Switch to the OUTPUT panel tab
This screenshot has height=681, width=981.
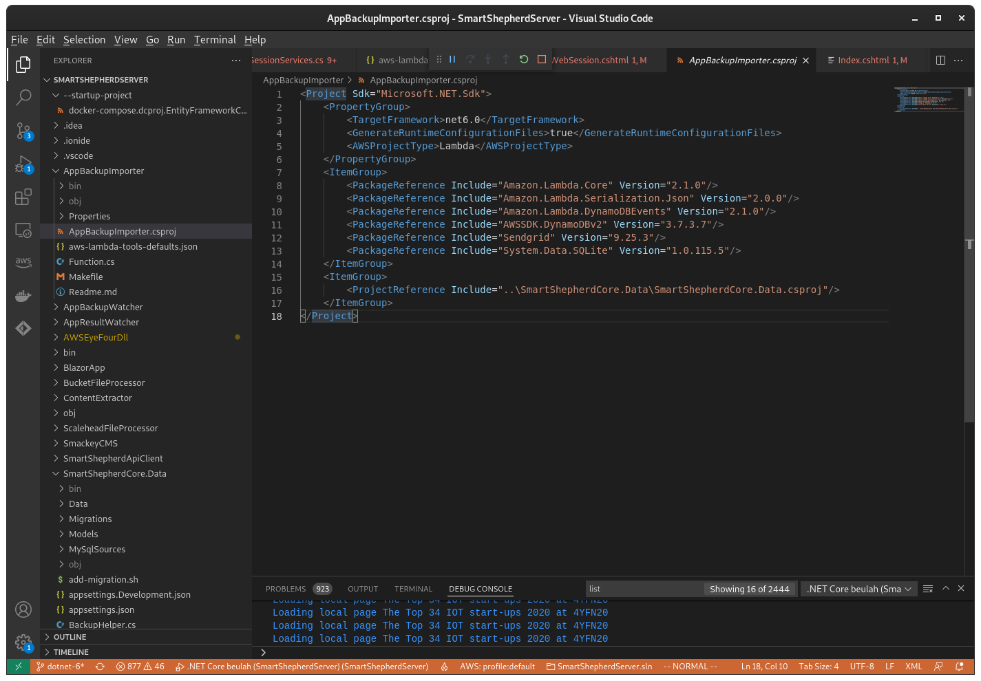[363, 589]
